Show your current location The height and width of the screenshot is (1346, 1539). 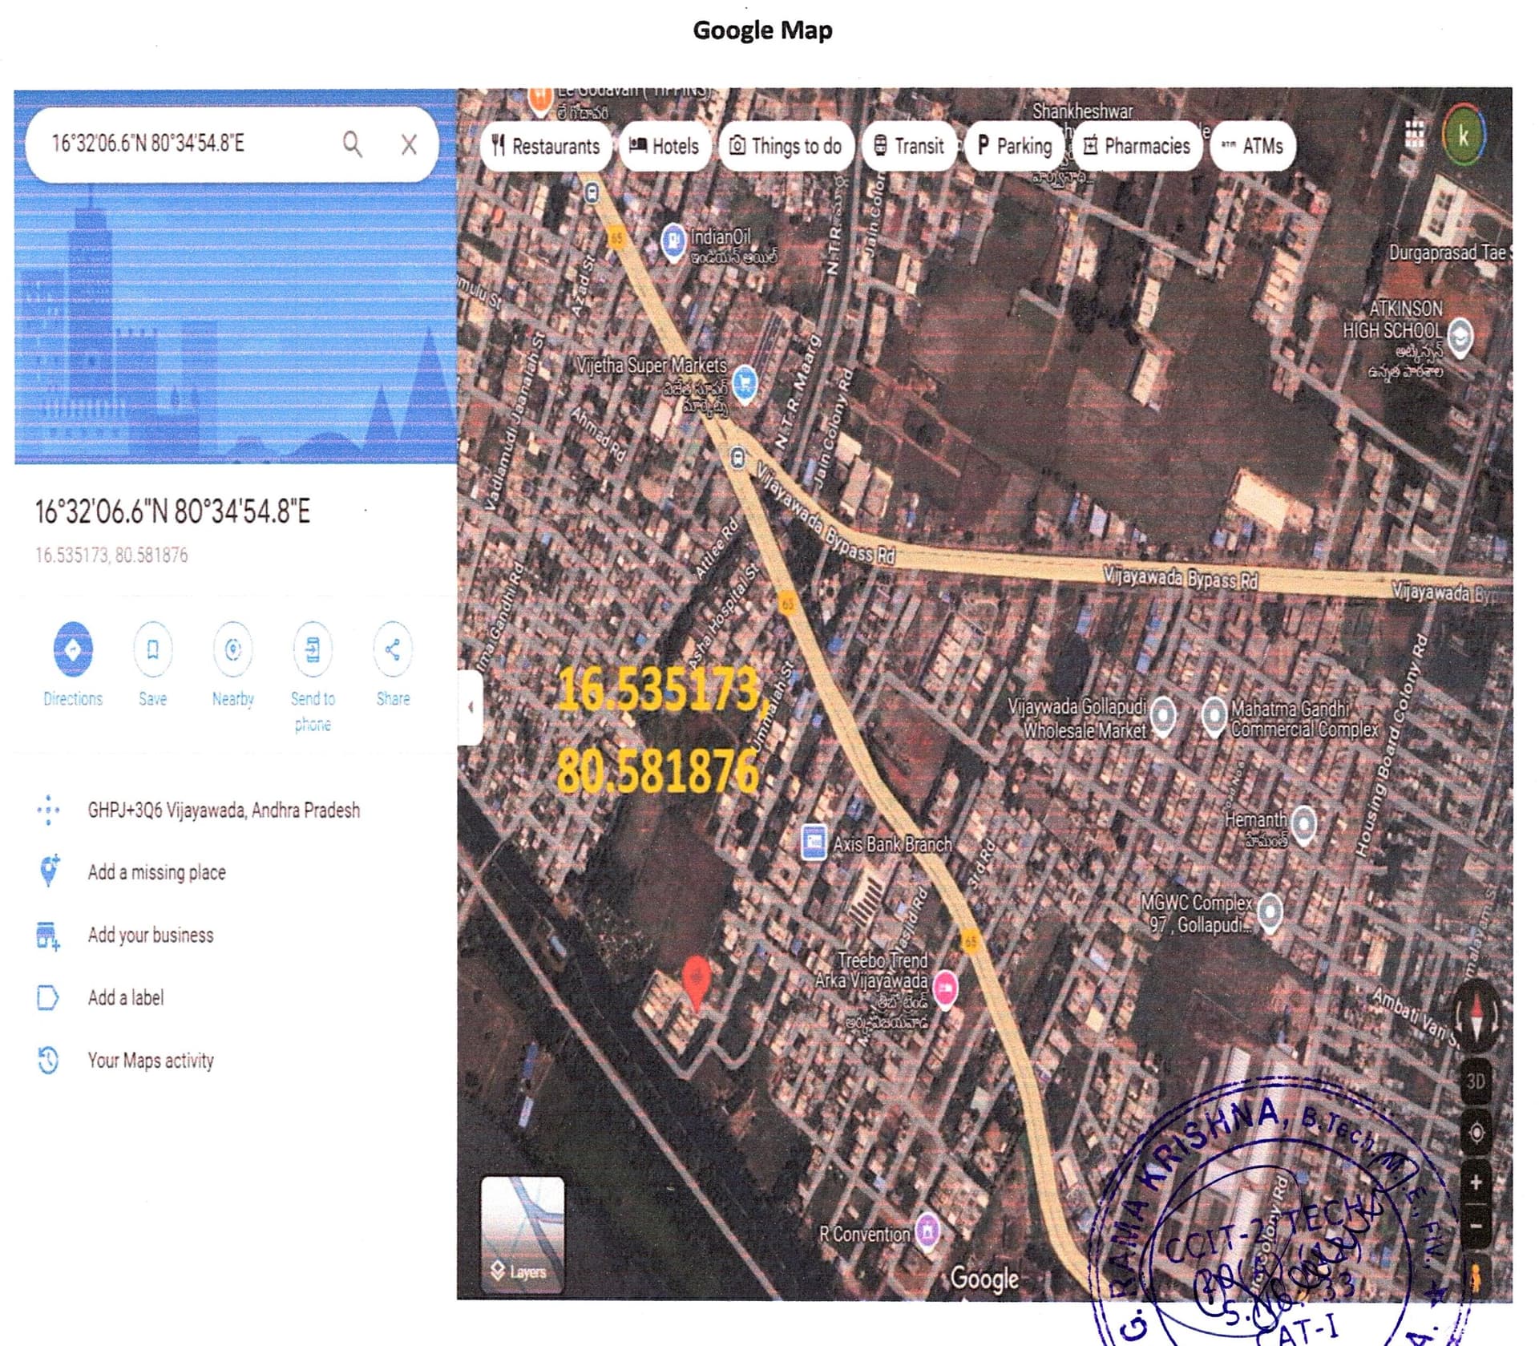[x=1476, y=1133]
